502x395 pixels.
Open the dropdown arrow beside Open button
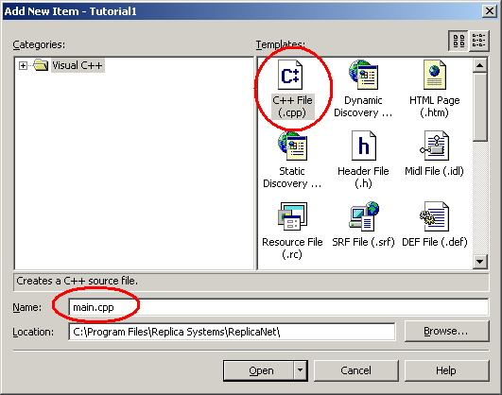coord(300,370)
